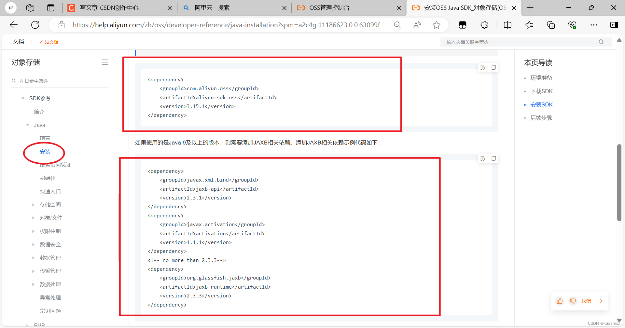Open 常见问题 page in sidebar
This screenshot has width=625, height=328.
coord(50,311)
